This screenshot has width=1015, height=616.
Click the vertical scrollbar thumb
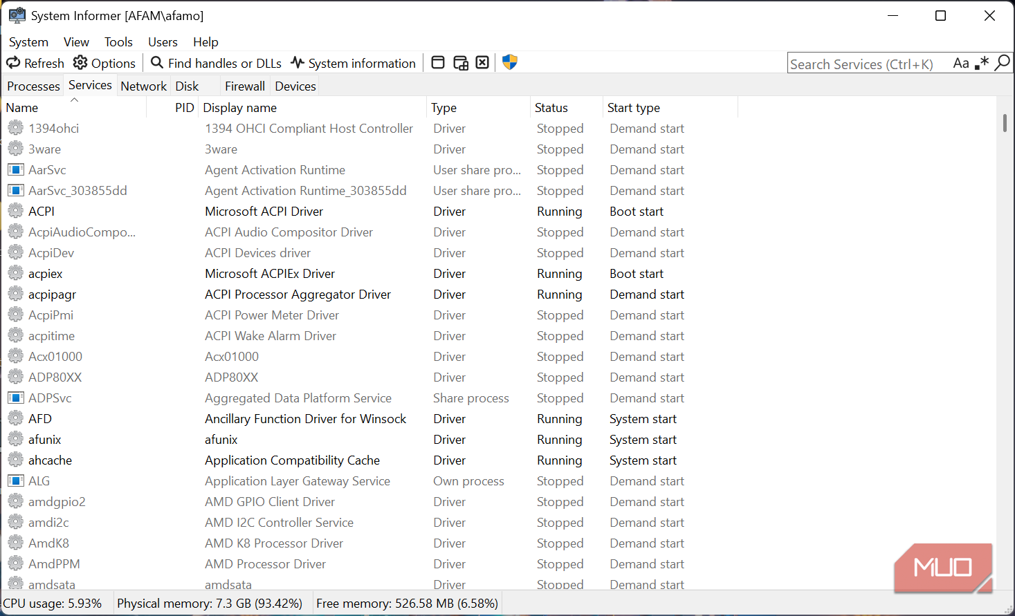[x=1005, y=123]
